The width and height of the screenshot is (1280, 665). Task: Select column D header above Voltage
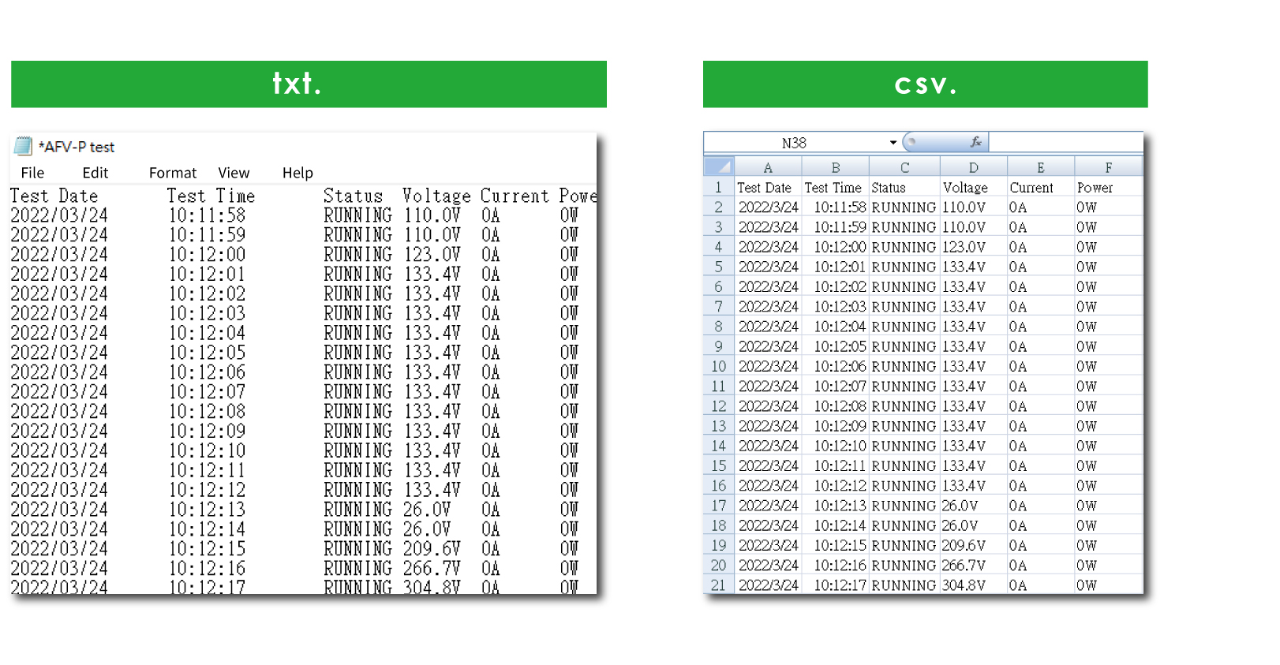973,167
